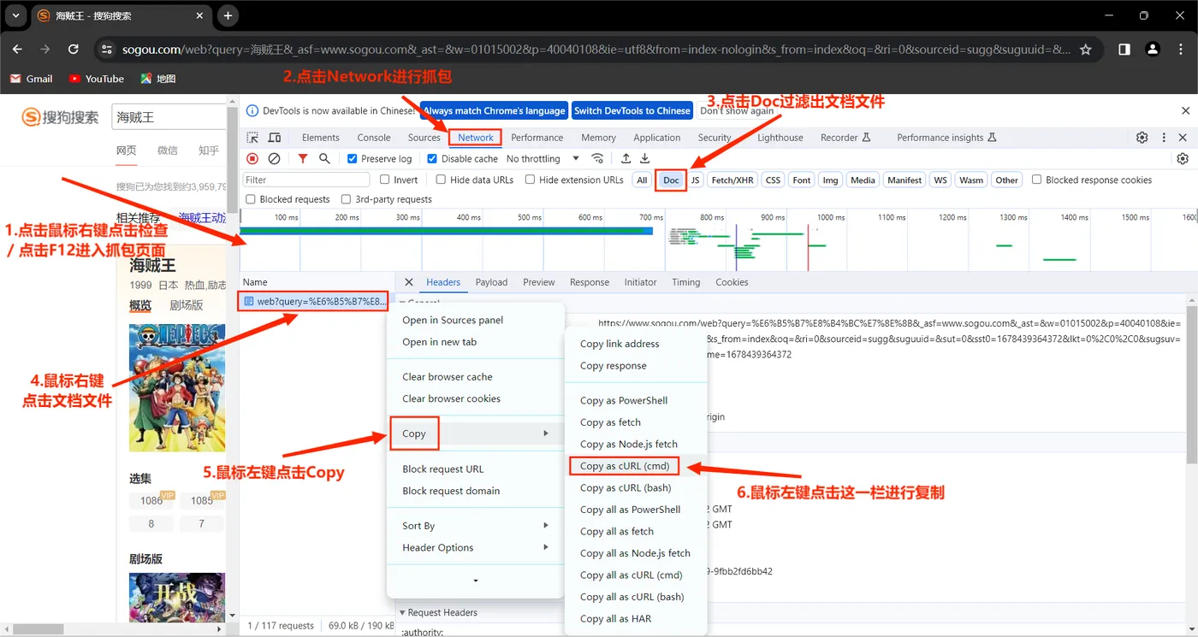Open the Chrome profile avatar

1153,50
